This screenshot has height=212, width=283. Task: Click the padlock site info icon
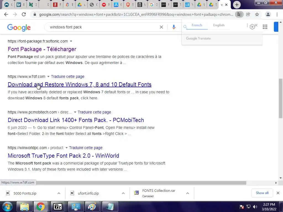coord(35,14)
